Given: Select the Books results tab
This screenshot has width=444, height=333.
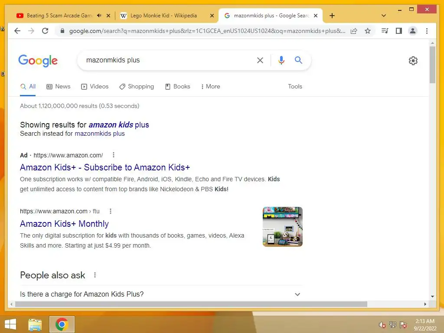Looking at the screenshot, I should (177, 86).
